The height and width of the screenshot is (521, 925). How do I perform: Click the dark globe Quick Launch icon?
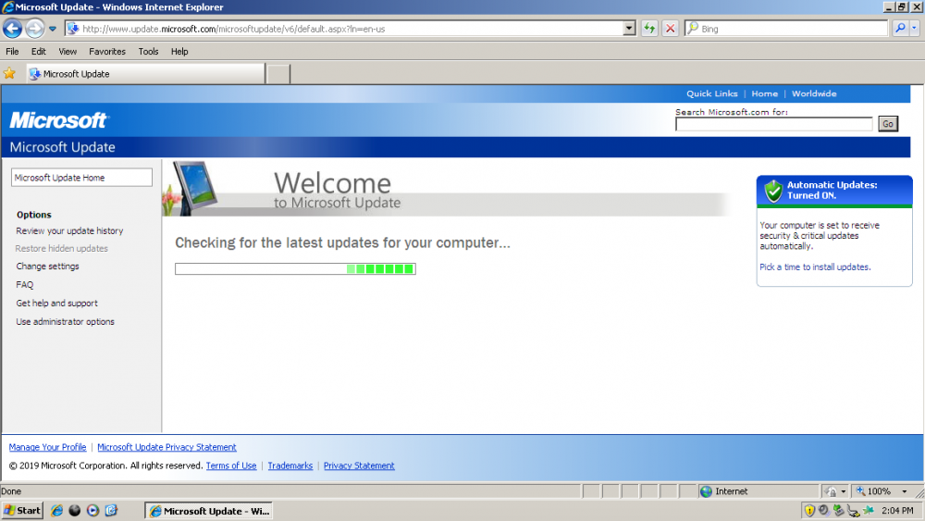pos(75,511)
